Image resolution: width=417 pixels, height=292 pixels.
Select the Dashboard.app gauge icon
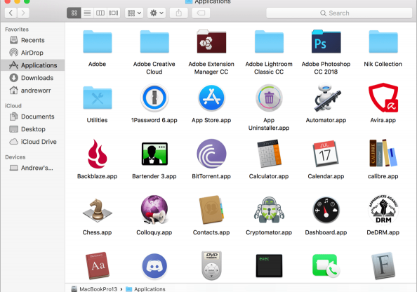pos(326,210)
